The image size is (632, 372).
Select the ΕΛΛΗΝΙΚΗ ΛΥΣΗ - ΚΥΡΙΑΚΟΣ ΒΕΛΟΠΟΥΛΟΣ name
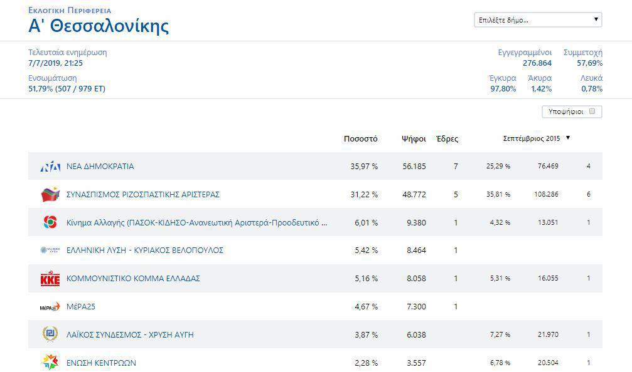tap(144, 251)
